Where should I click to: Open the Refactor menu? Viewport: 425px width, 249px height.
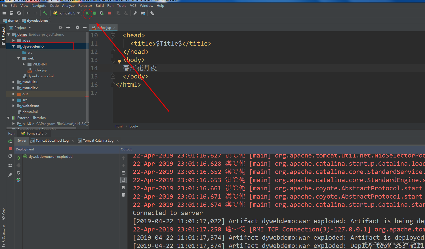85,5
